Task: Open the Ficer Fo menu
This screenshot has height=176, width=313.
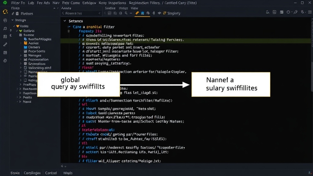Action: 18,3
